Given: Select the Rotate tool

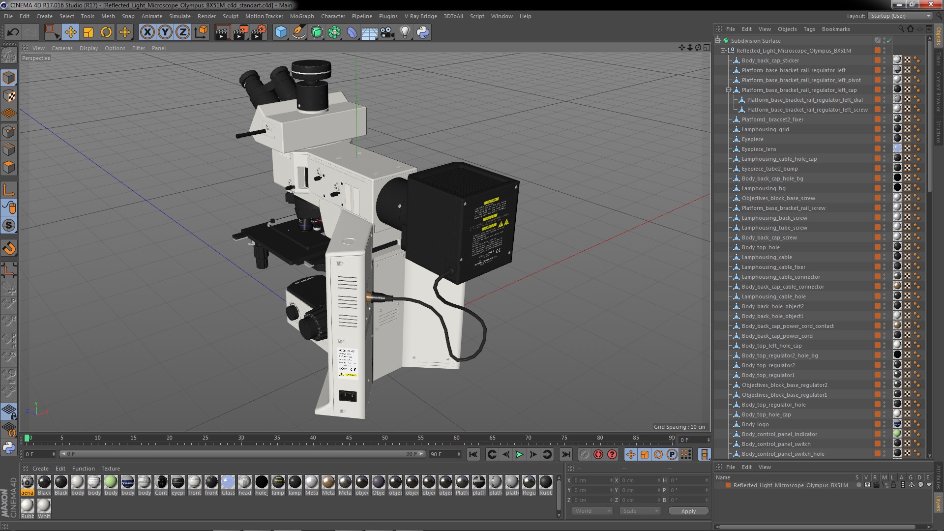Looking at the screenshot, I should [x=106, y=32].
